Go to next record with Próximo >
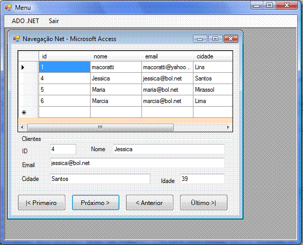The width and height of the screenshot is (303, 245). point(96,202)
